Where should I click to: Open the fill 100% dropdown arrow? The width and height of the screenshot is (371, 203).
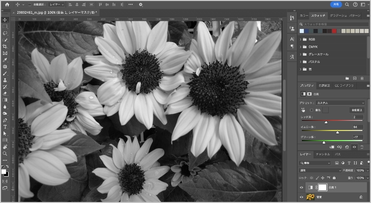point(368,178)
